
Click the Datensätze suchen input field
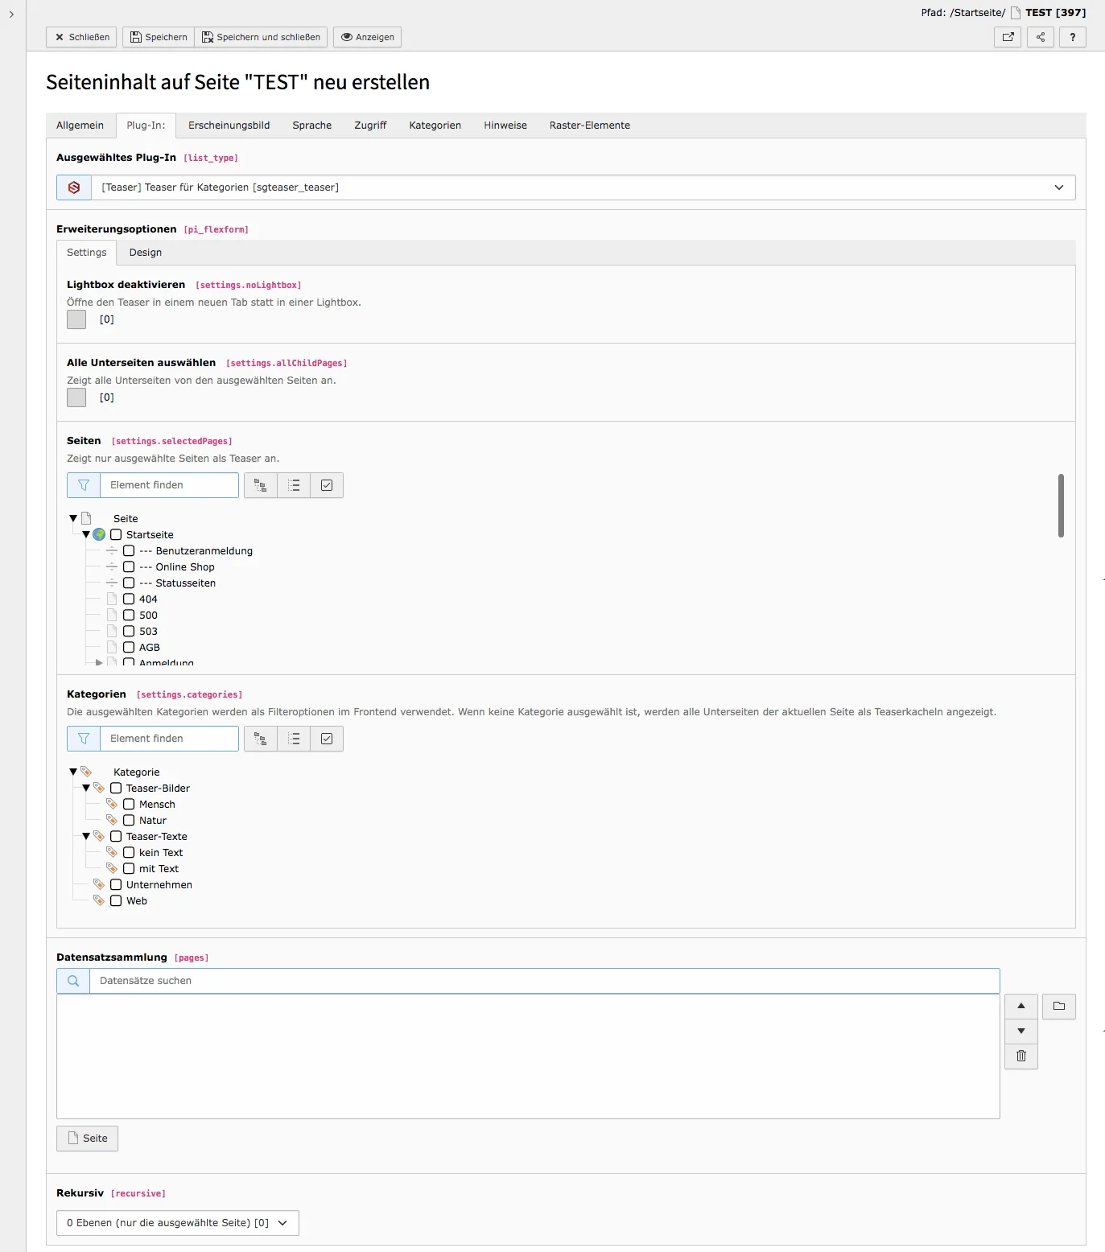[322, 980]
